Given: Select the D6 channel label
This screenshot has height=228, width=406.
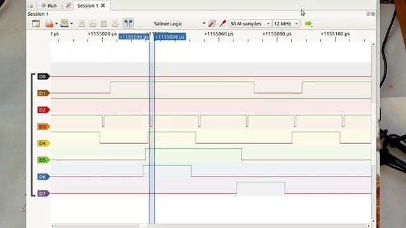Looking at the screenshot, I should click(44, 177).
